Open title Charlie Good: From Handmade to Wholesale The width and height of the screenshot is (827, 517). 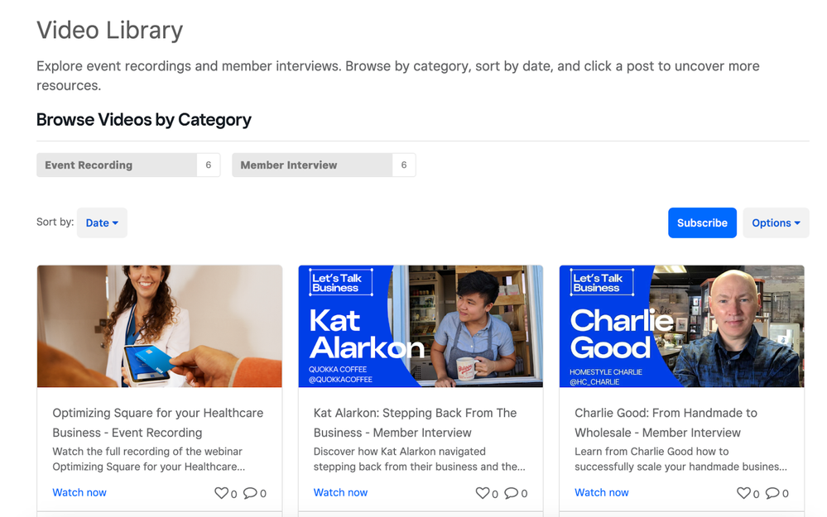pyautogui.click(x=666, y=422)
